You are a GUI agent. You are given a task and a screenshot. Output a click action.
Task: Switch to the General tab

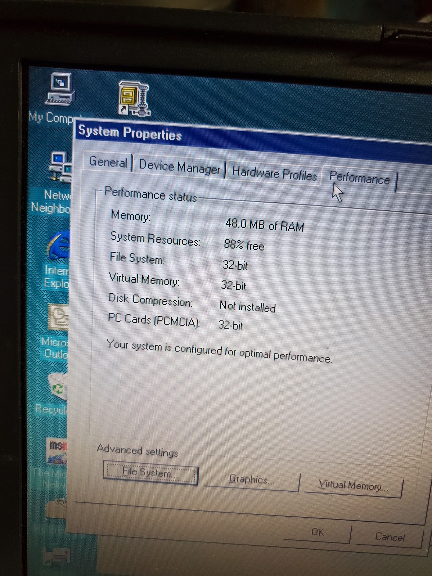(108, 162)
